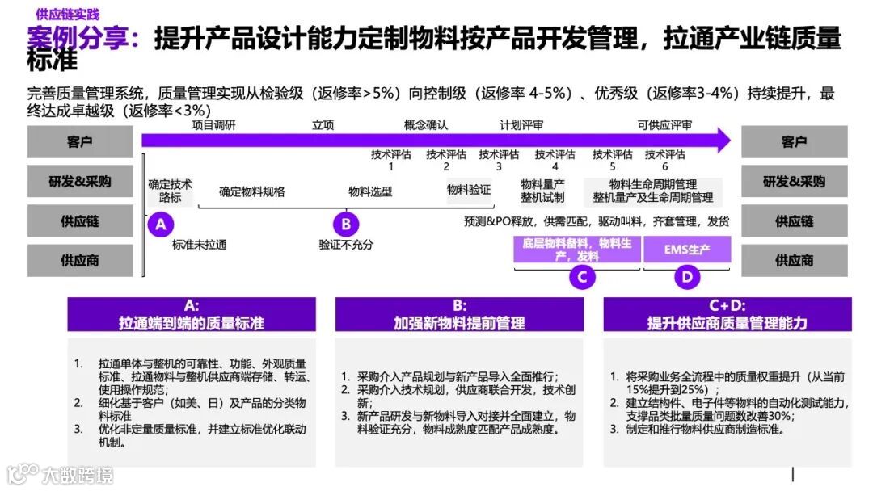Click item '优化非定量质量标准' in panel A
Image resolution: width=873 pixels, height=491 pixels.
(x=190, y=435)
